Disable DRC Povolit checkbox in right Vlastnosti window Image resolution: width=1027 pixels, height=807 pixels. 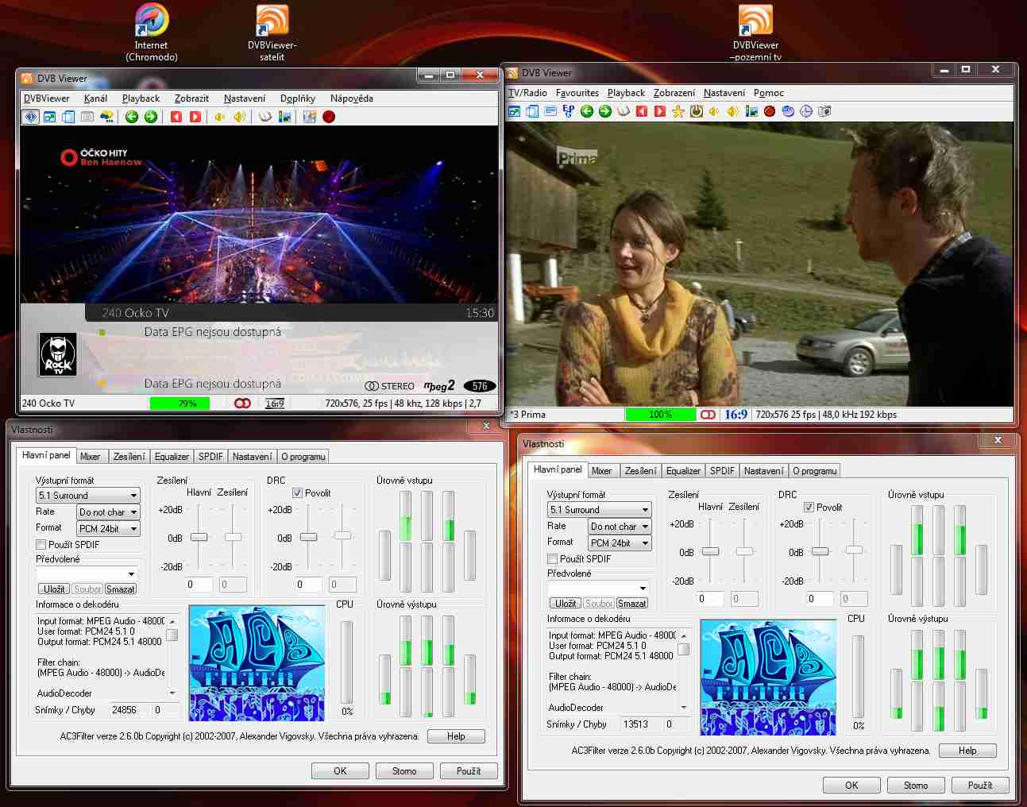click(809, 508)
